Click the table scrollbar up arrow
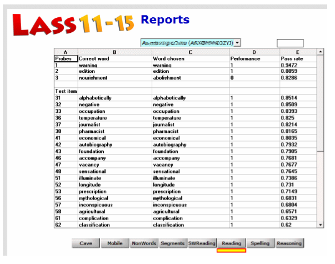Viewport: 335px width, 264px height. pyautogui.click(x=320, y=52)
